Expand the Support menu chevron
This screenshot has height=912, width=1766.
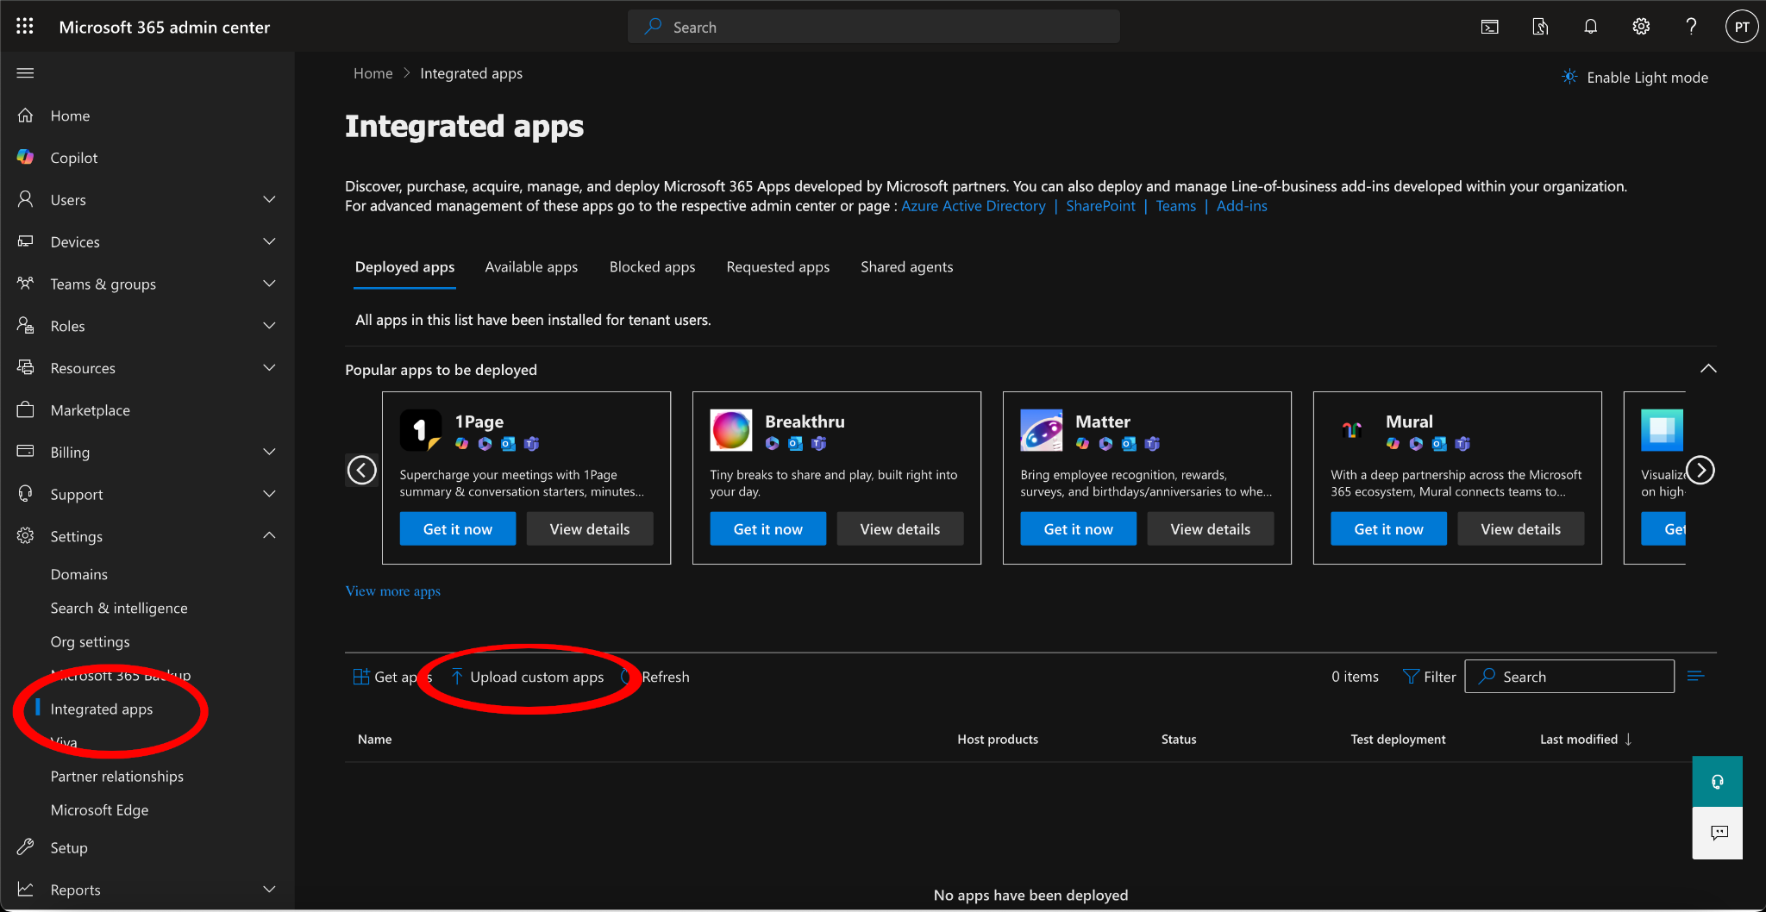tap(269, 494)
